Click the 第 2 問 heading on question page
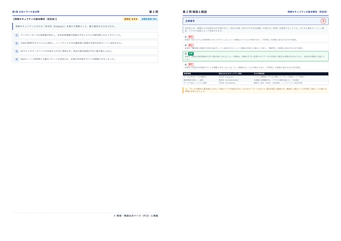Viewport: 341px width, 241px height. tap(154, 12)
